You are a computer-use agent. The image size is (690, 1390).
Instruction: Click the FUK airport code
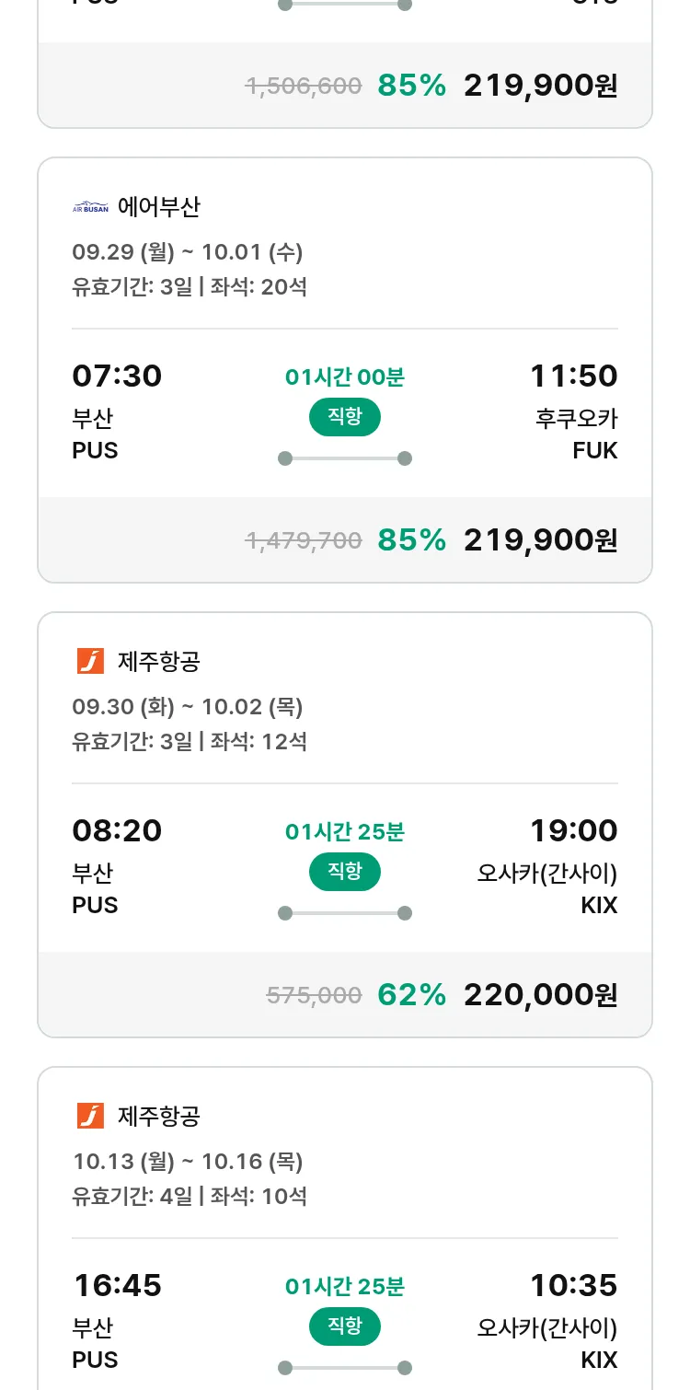click(x=594, y=450)
